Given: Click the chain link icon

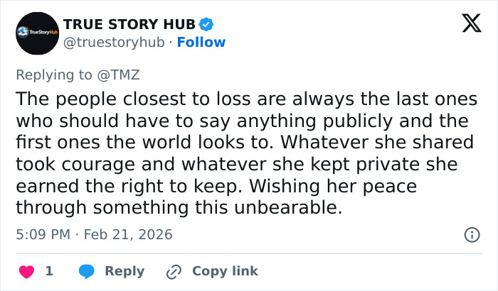Looking at the screenshot, I should tap(174, 271).
